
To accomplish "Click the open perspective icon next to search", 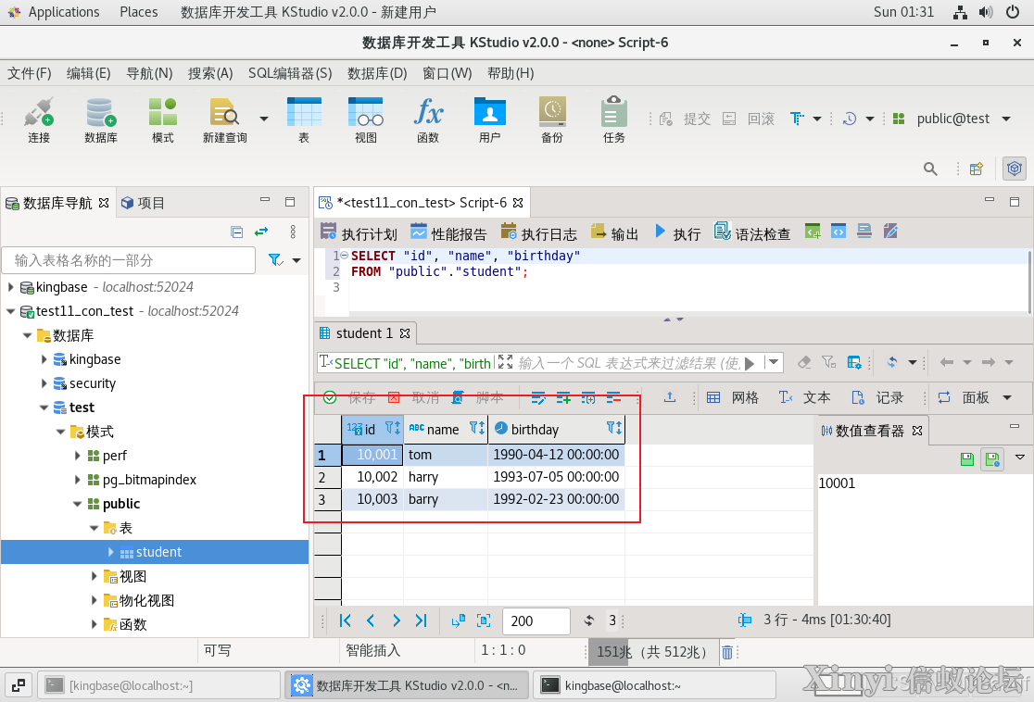I will pos(977,169).
